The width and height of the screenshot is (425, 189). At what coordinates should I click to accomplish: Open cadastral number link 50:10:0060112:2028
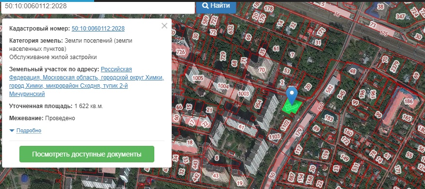98,29
